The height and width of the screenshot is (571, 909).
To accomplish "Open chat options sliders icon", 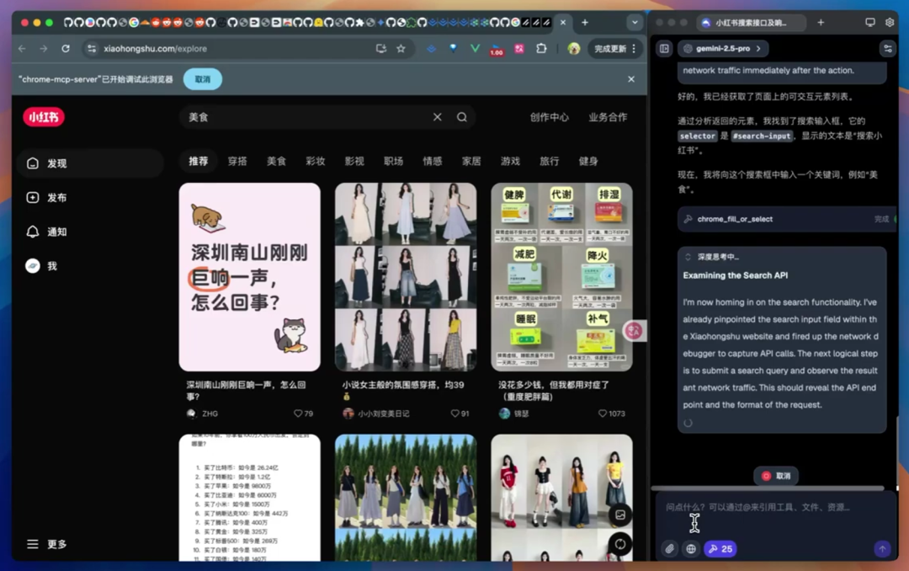I will (887, 49).
